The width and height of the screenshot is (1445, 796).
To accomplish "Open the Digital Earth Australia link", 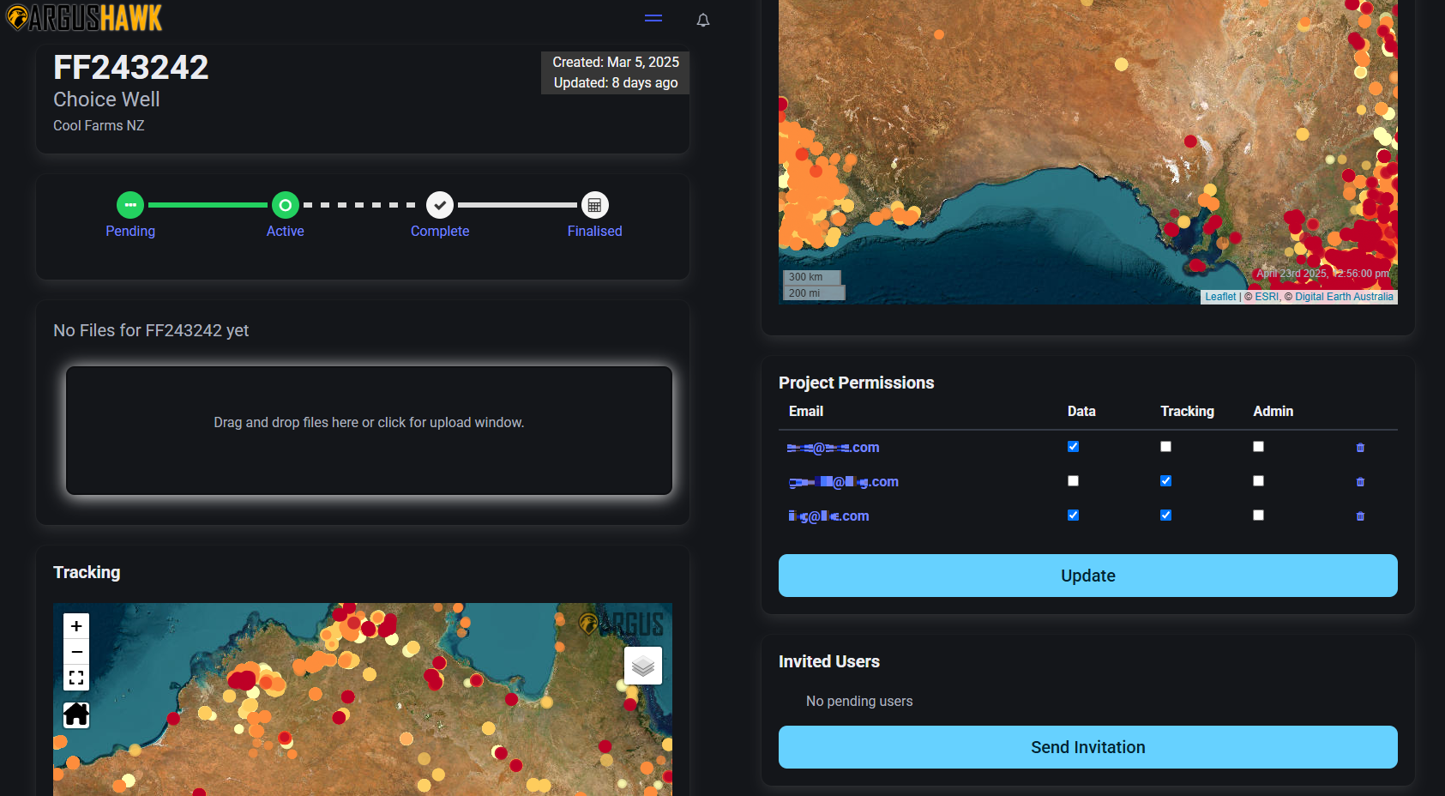I will (1343, 297).
